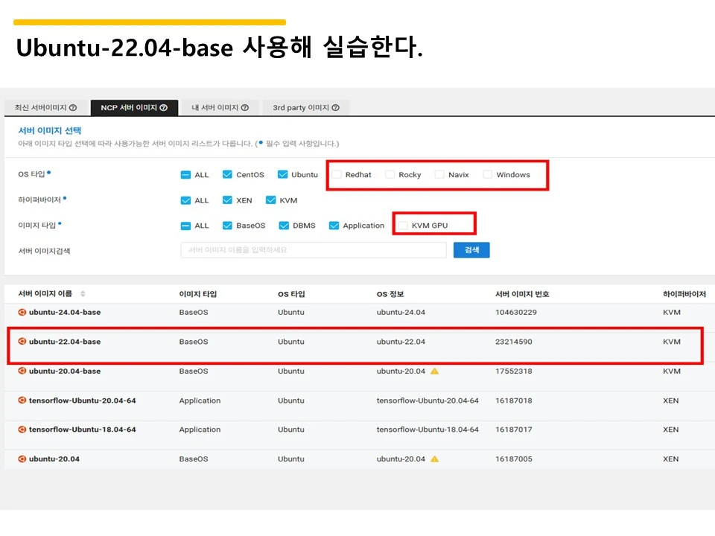Open the 3rd party 이미지 tab
715x536 pixels.
(306, 107)
